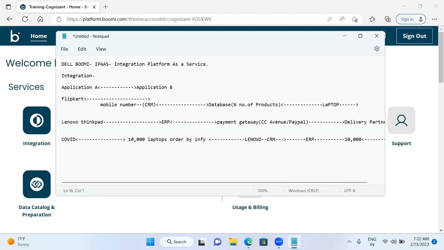
Task: Switch to Microsoft Edge on the taskbar
Action: coord(248,242)
